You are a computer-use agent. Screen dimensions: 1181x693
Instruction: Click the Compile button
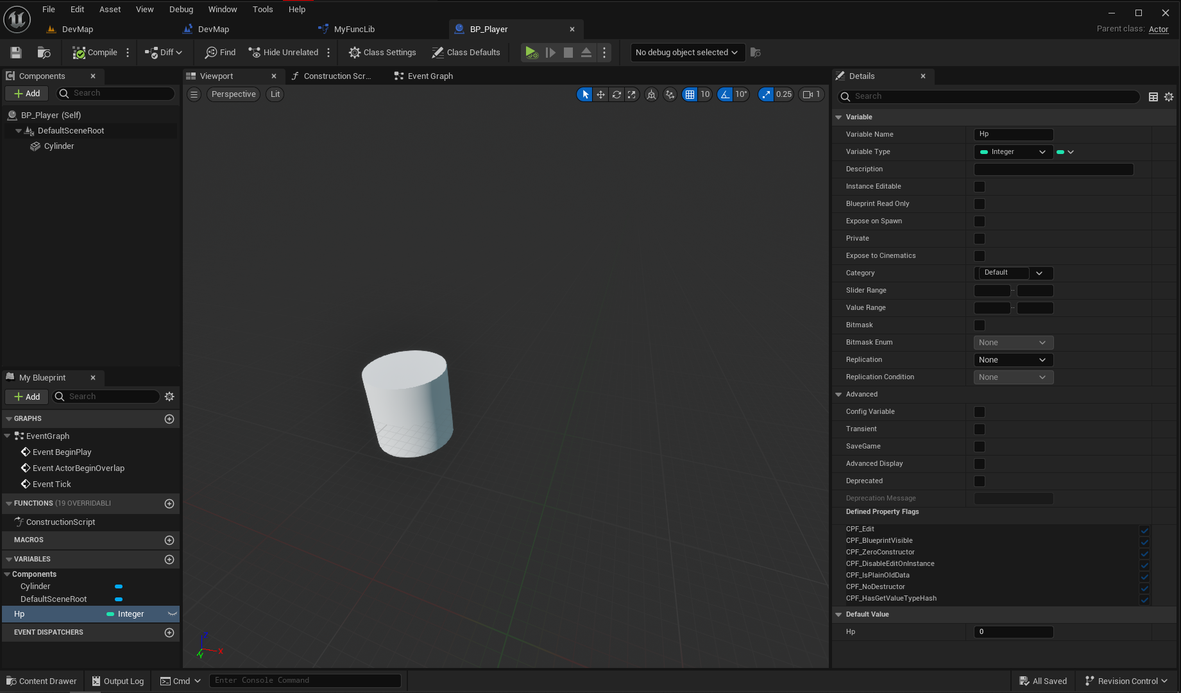(x=95, y=53)
